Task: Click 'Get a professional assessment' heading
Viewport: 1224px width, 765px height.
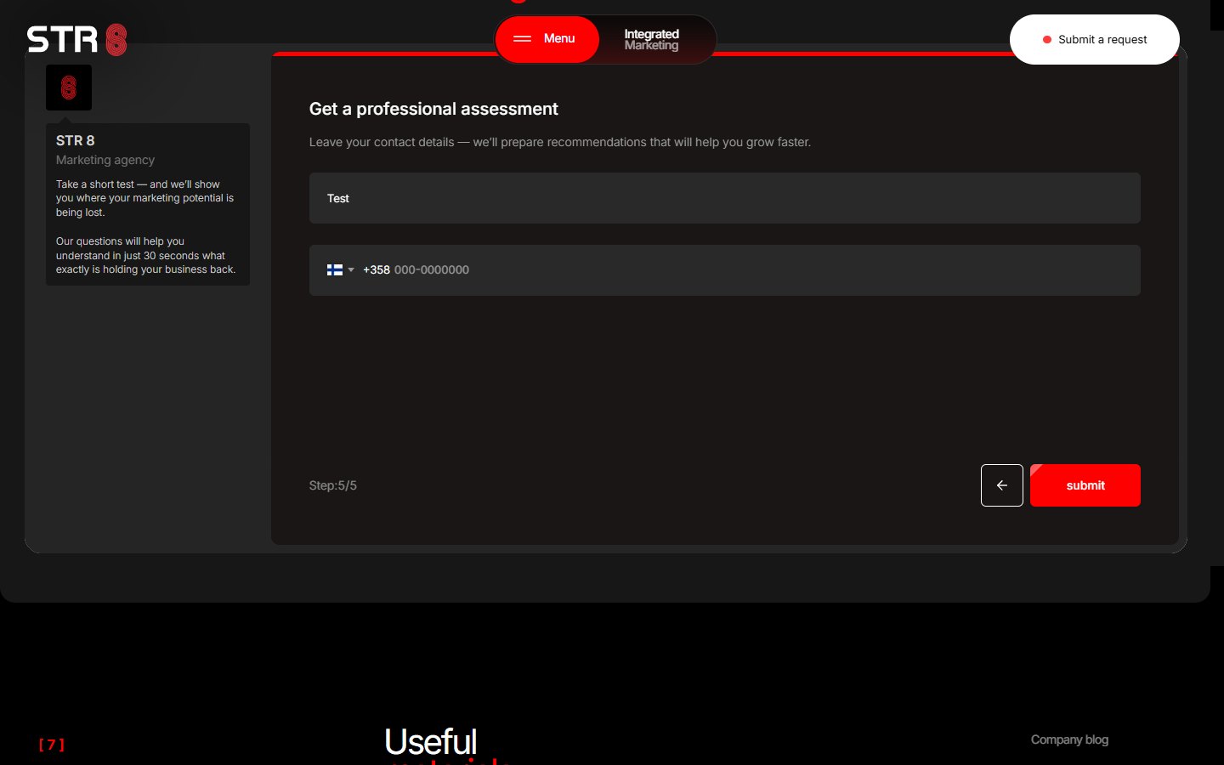Action: (x=433, y=109)
